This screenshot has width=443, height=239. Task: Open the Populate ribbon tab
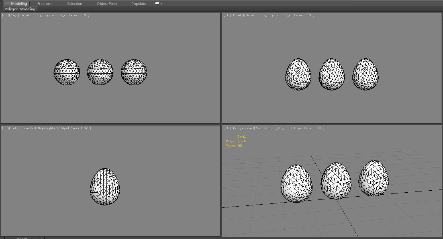[x=139, y=3]
